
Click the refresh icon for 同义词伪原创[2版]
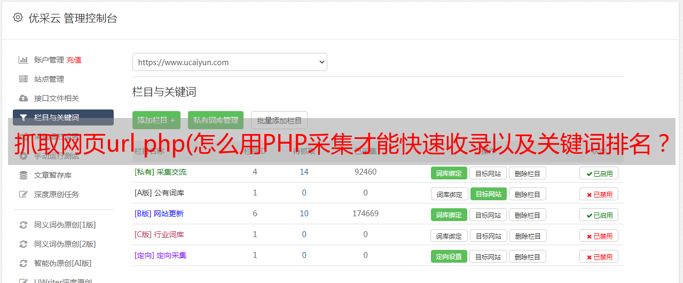pos(23,244)
